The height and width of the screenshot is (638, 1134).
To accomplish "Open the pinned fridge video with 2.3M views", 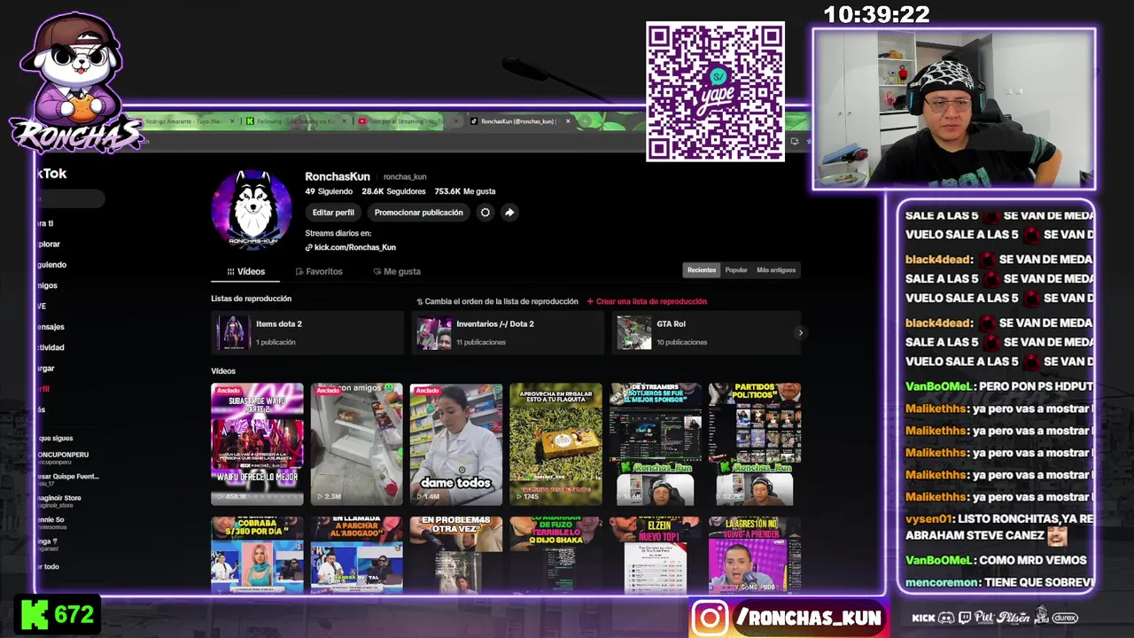I will [356, 444].
